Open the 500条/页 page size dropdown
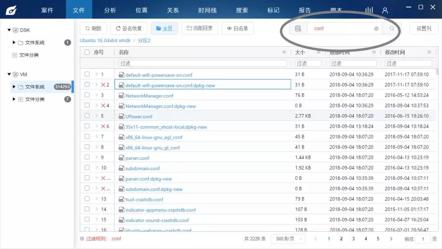Screen dimensions: 442x249 click(x=289, y=238)
